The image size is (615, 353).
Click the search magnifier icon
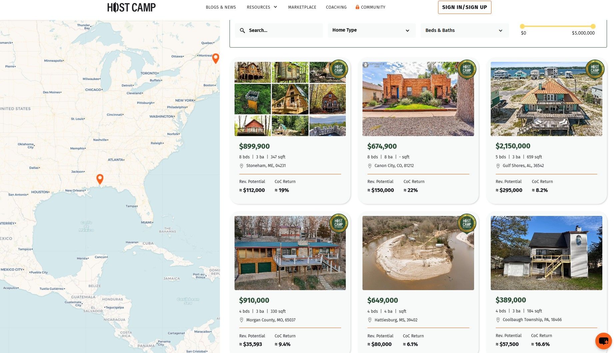[x=243, y=30]
